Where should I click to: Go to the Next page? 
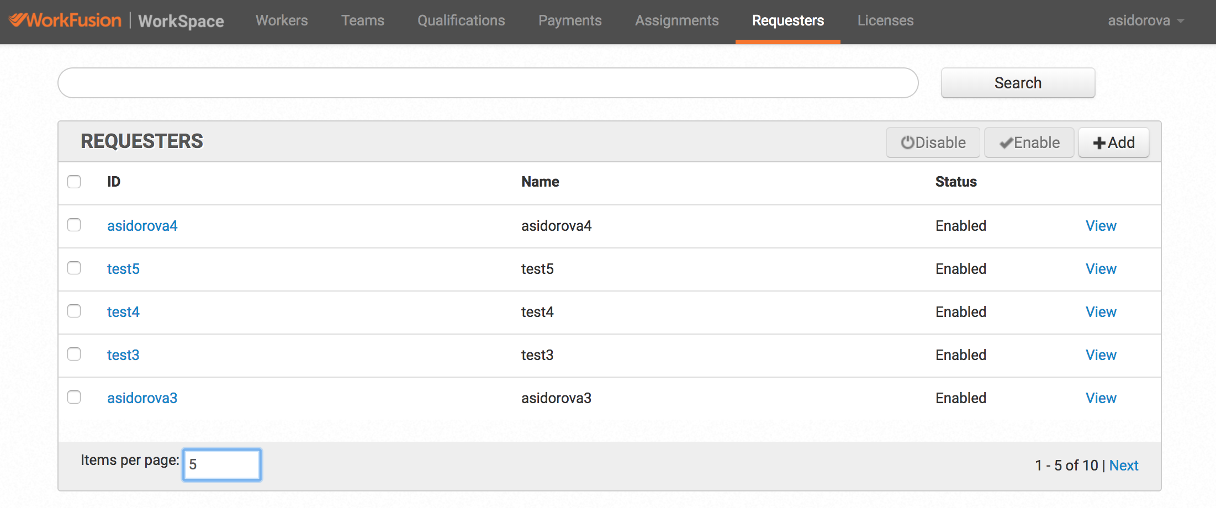click(x=1124, y=465)
